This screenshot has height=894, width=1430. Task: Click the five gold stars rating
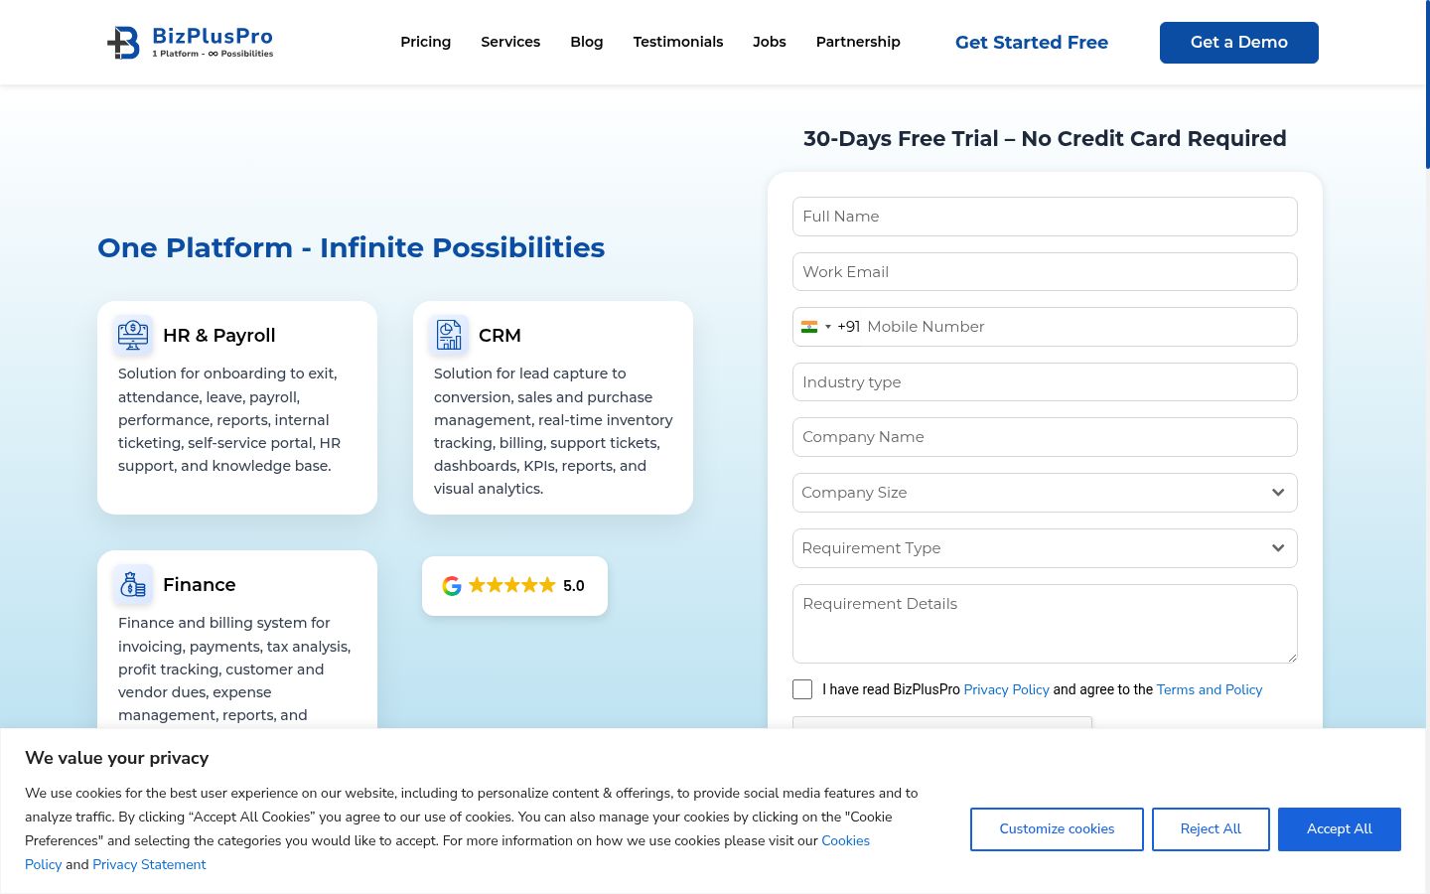coord(511,585)
